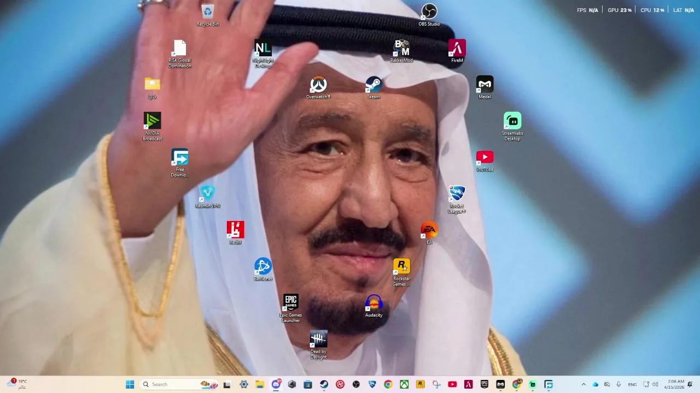700x393 pixels.
Task: Open the YouTube desktop shortcut
Action: coord(485,161)
